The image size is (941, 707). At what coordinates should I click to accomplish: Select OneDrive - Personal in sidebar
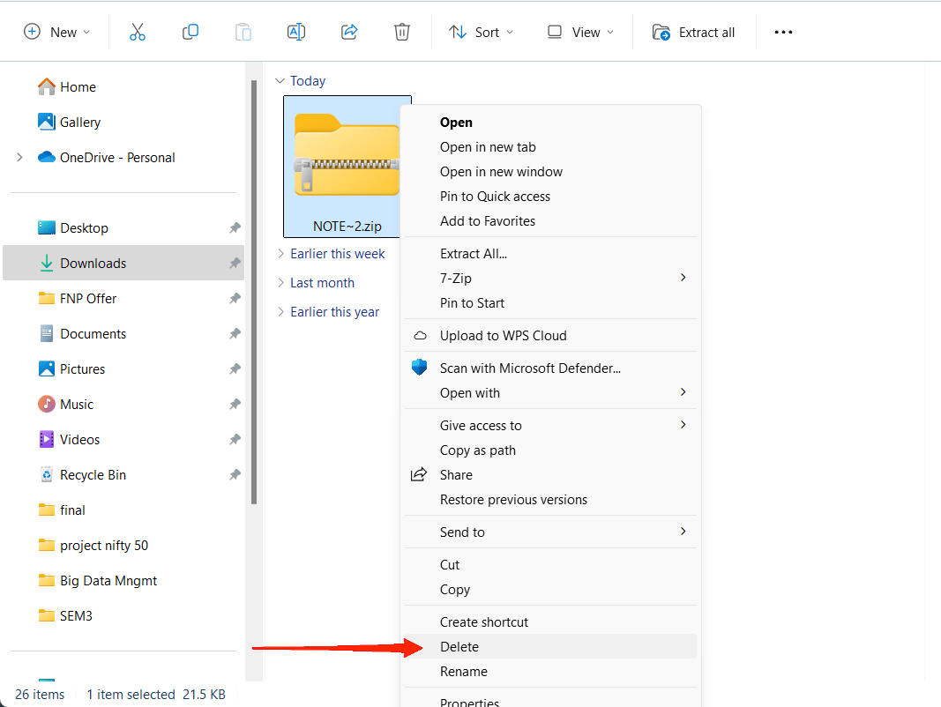point(106,157)
